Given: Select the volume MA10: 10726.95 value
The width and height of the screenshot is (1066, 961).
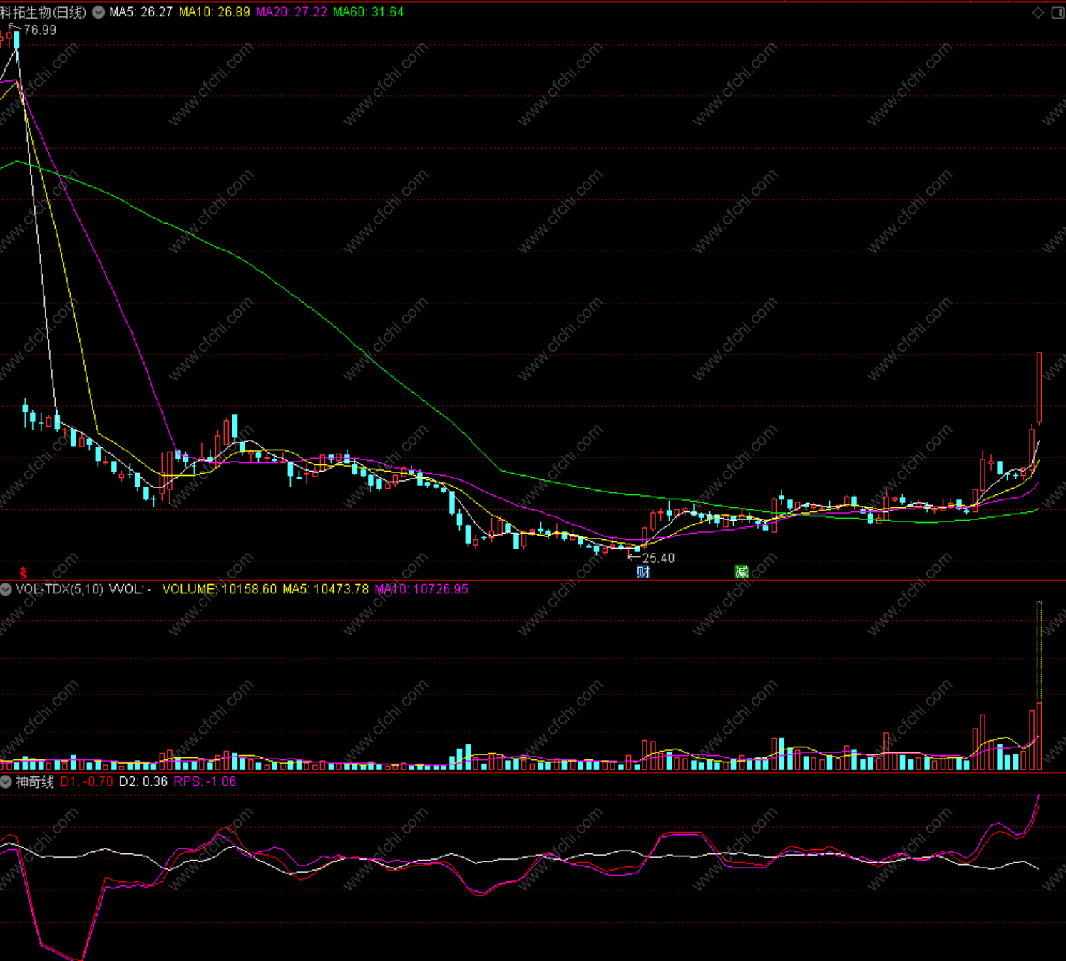Looking at the screenshot, I should click(421, 589).
